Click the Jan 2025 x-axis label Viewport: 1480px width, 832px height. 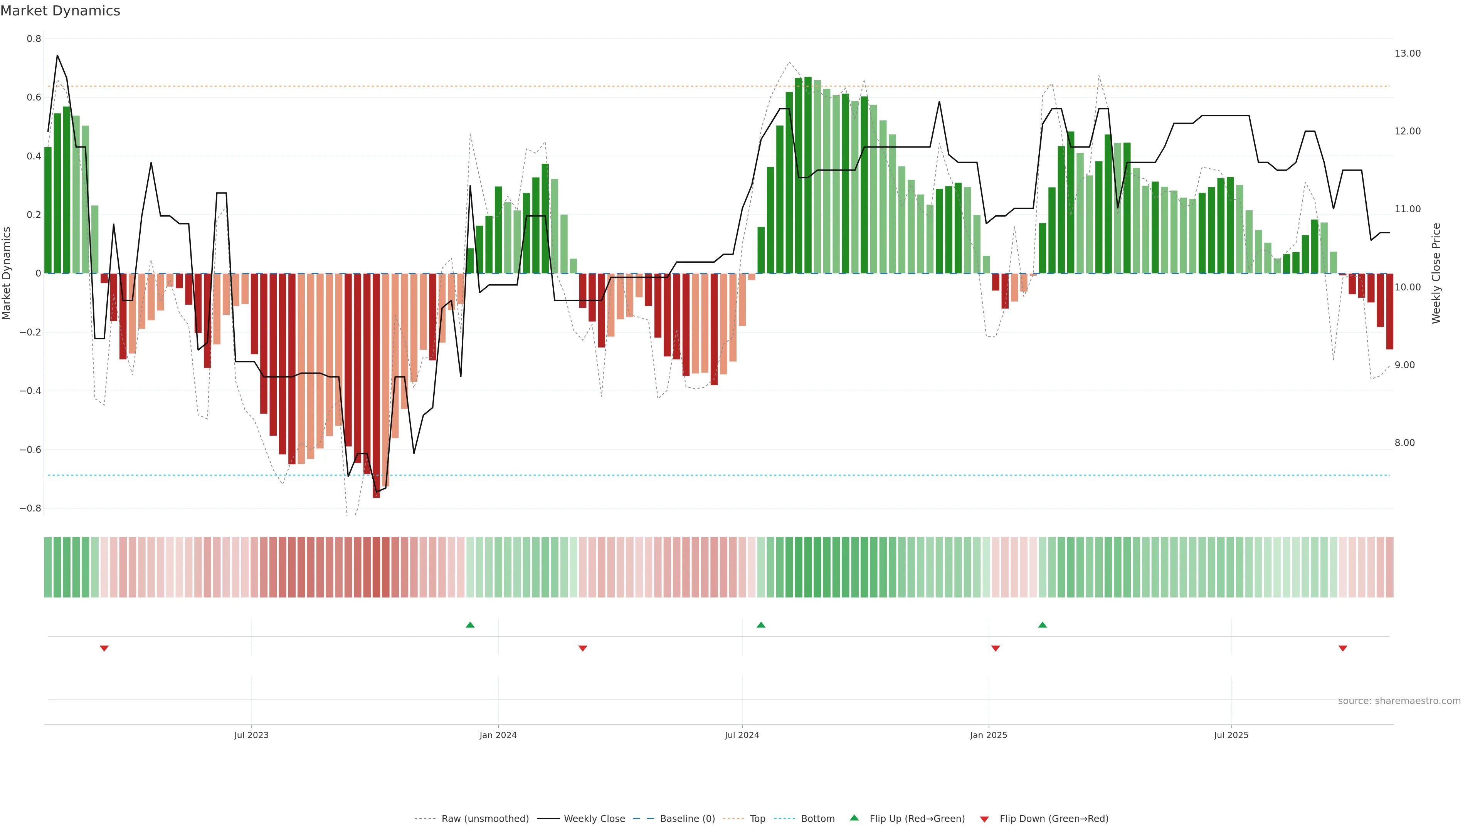pos(988,735)
